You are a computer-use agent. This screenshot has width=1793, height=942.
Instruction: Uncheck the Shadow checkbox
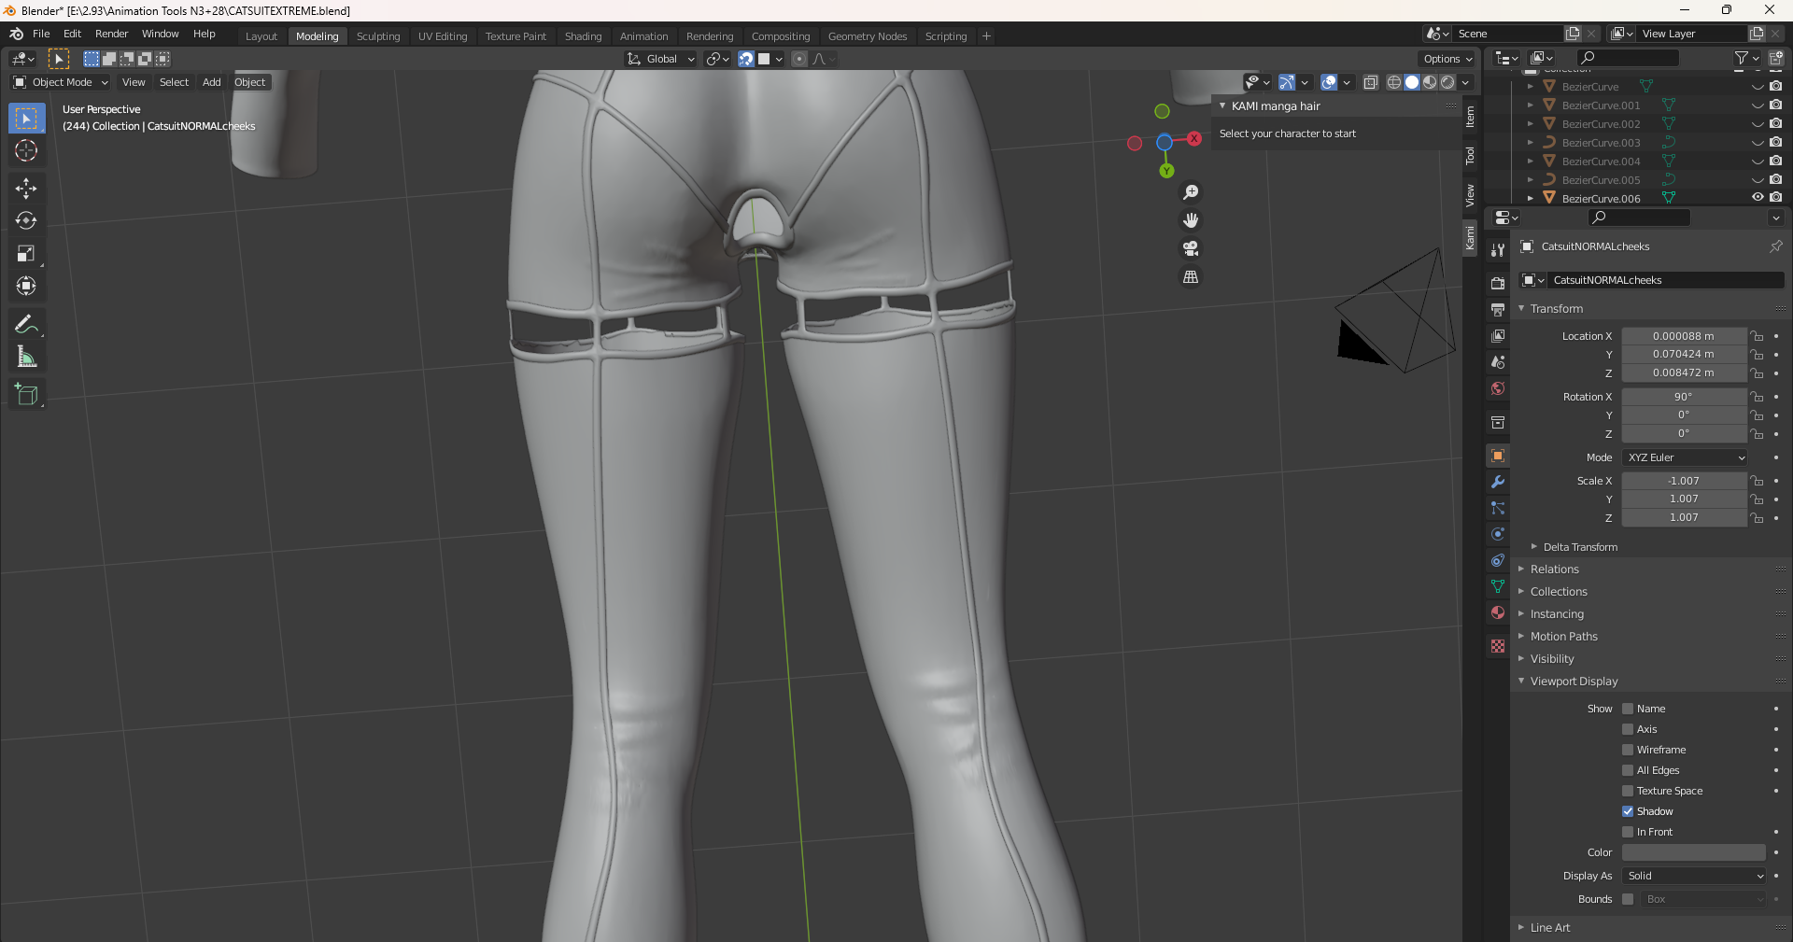click(1628, 811)
